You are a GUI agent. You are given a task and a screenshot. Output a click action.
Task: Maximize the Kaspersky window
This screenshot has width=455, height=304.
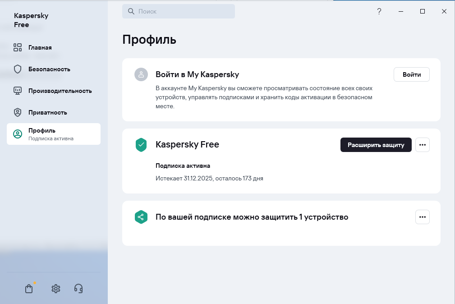point(423,12)
